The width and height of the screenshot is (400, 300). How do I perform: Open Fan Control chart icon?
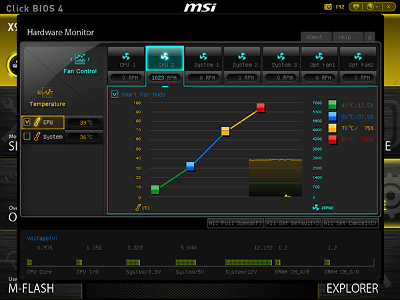pyautogui.click(x=80, y=59)
